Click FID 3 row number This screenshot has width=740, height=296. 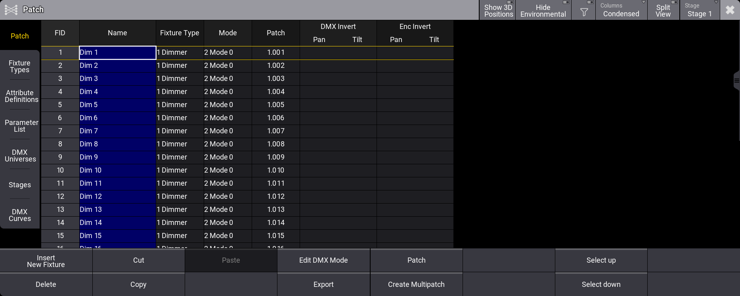tap(60, 79)
